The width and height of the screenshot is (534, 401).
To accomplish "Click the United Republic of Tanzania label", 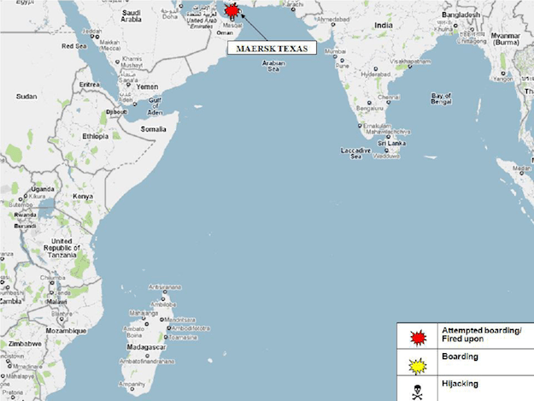I will [x=62, y=248].
